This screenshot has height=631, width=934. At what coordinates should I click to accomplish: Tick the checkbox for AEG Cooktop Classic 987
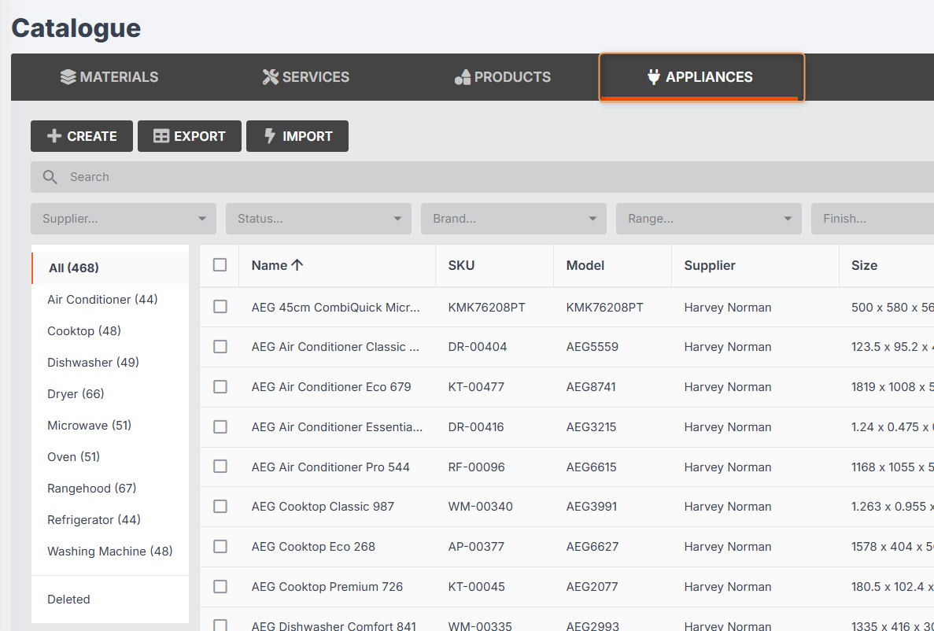pyautogui.click(x=220, y=507)
